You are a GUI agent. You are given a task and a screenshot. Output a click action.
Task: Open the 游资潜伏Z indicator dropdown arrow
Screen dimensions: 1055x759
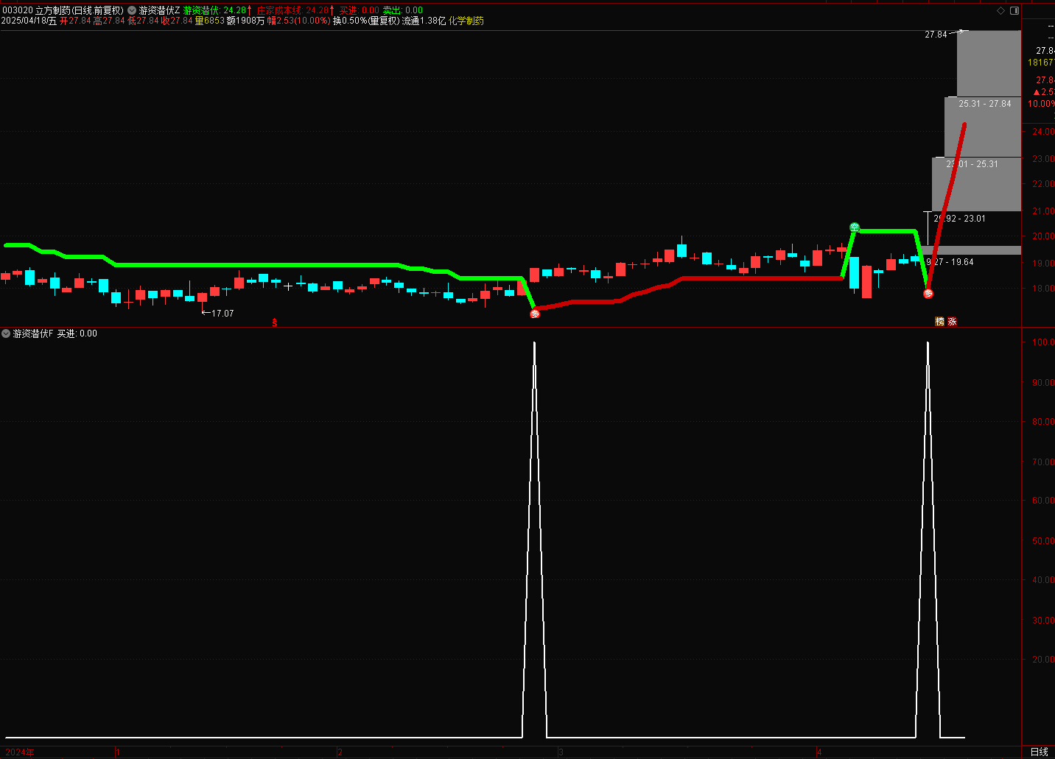click(132, 10)
